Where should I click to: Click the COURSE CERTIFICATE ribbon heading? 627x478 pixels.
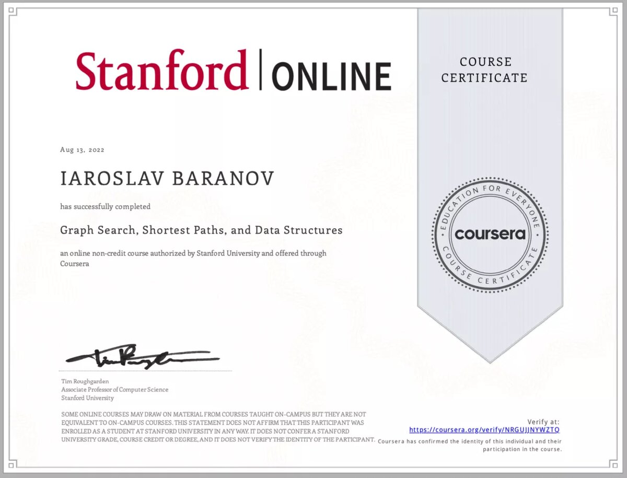point(484,70)
